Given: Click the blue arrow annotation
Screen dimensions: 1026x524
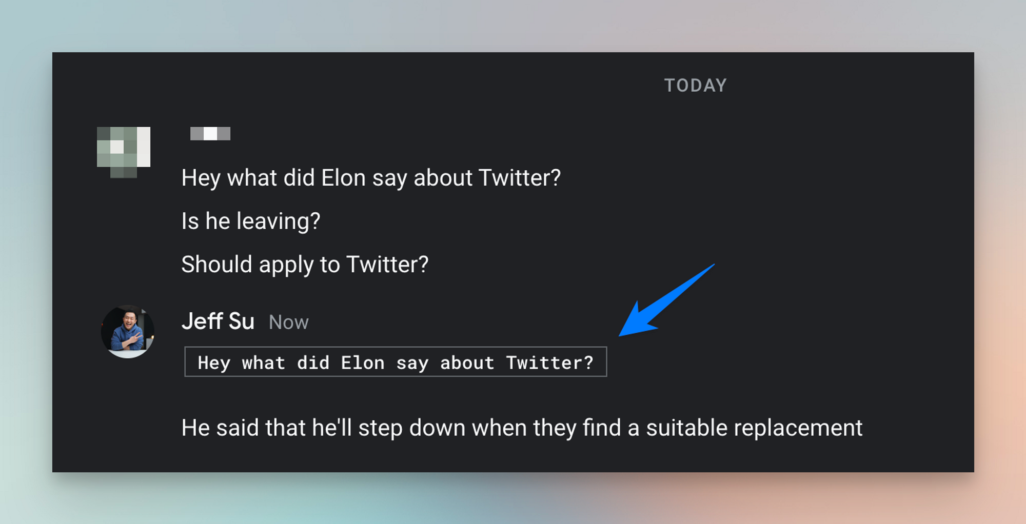Looking at the screenshot, I should (666, 300).
